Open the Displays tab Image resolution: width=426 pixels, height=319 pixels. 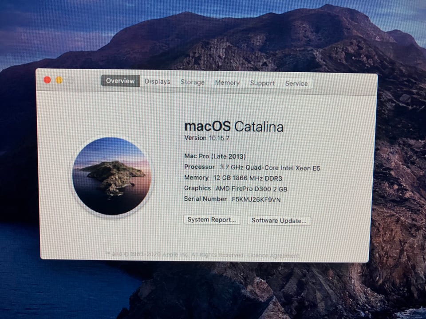[x=157, y=82]
